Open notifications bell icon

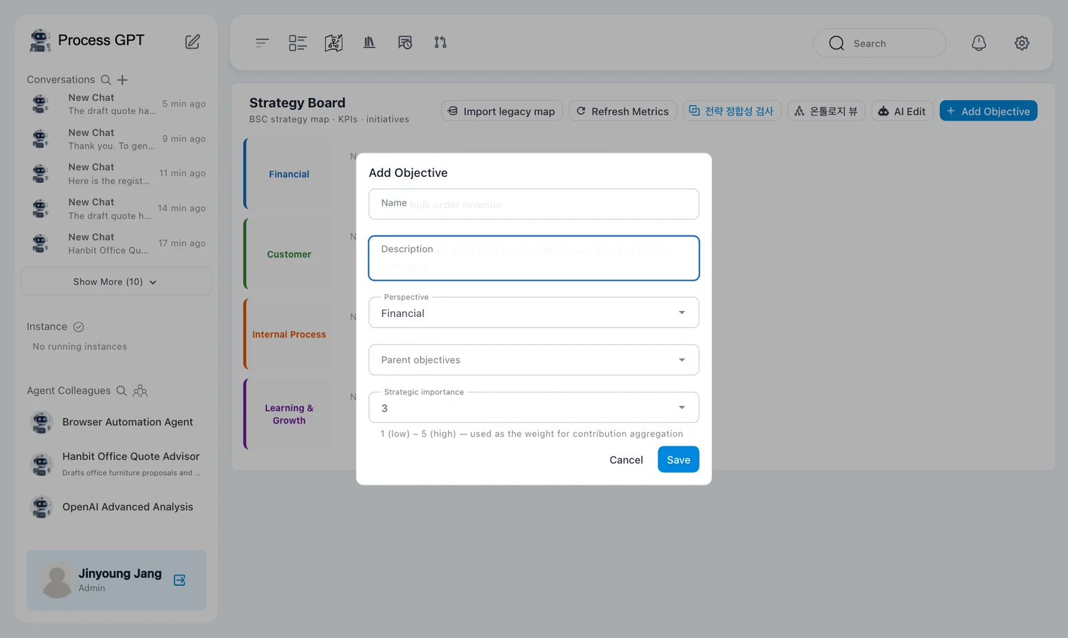(x=979, y=43)
